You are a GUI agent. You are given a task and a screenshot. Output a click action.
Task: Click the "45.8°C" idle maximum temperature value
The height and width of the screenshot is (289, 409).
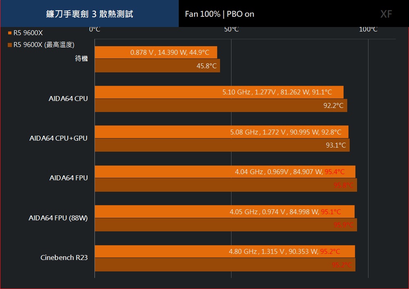(207, 66)
